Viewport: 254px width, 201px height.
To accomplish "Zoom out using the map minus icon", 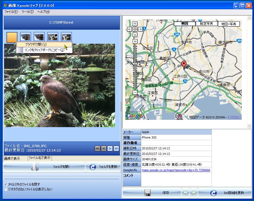I will (135, 93).
